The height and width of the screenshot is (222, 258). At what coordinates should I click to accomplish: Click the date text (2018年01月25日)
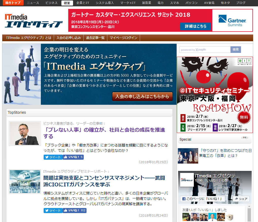click(153, 162)
